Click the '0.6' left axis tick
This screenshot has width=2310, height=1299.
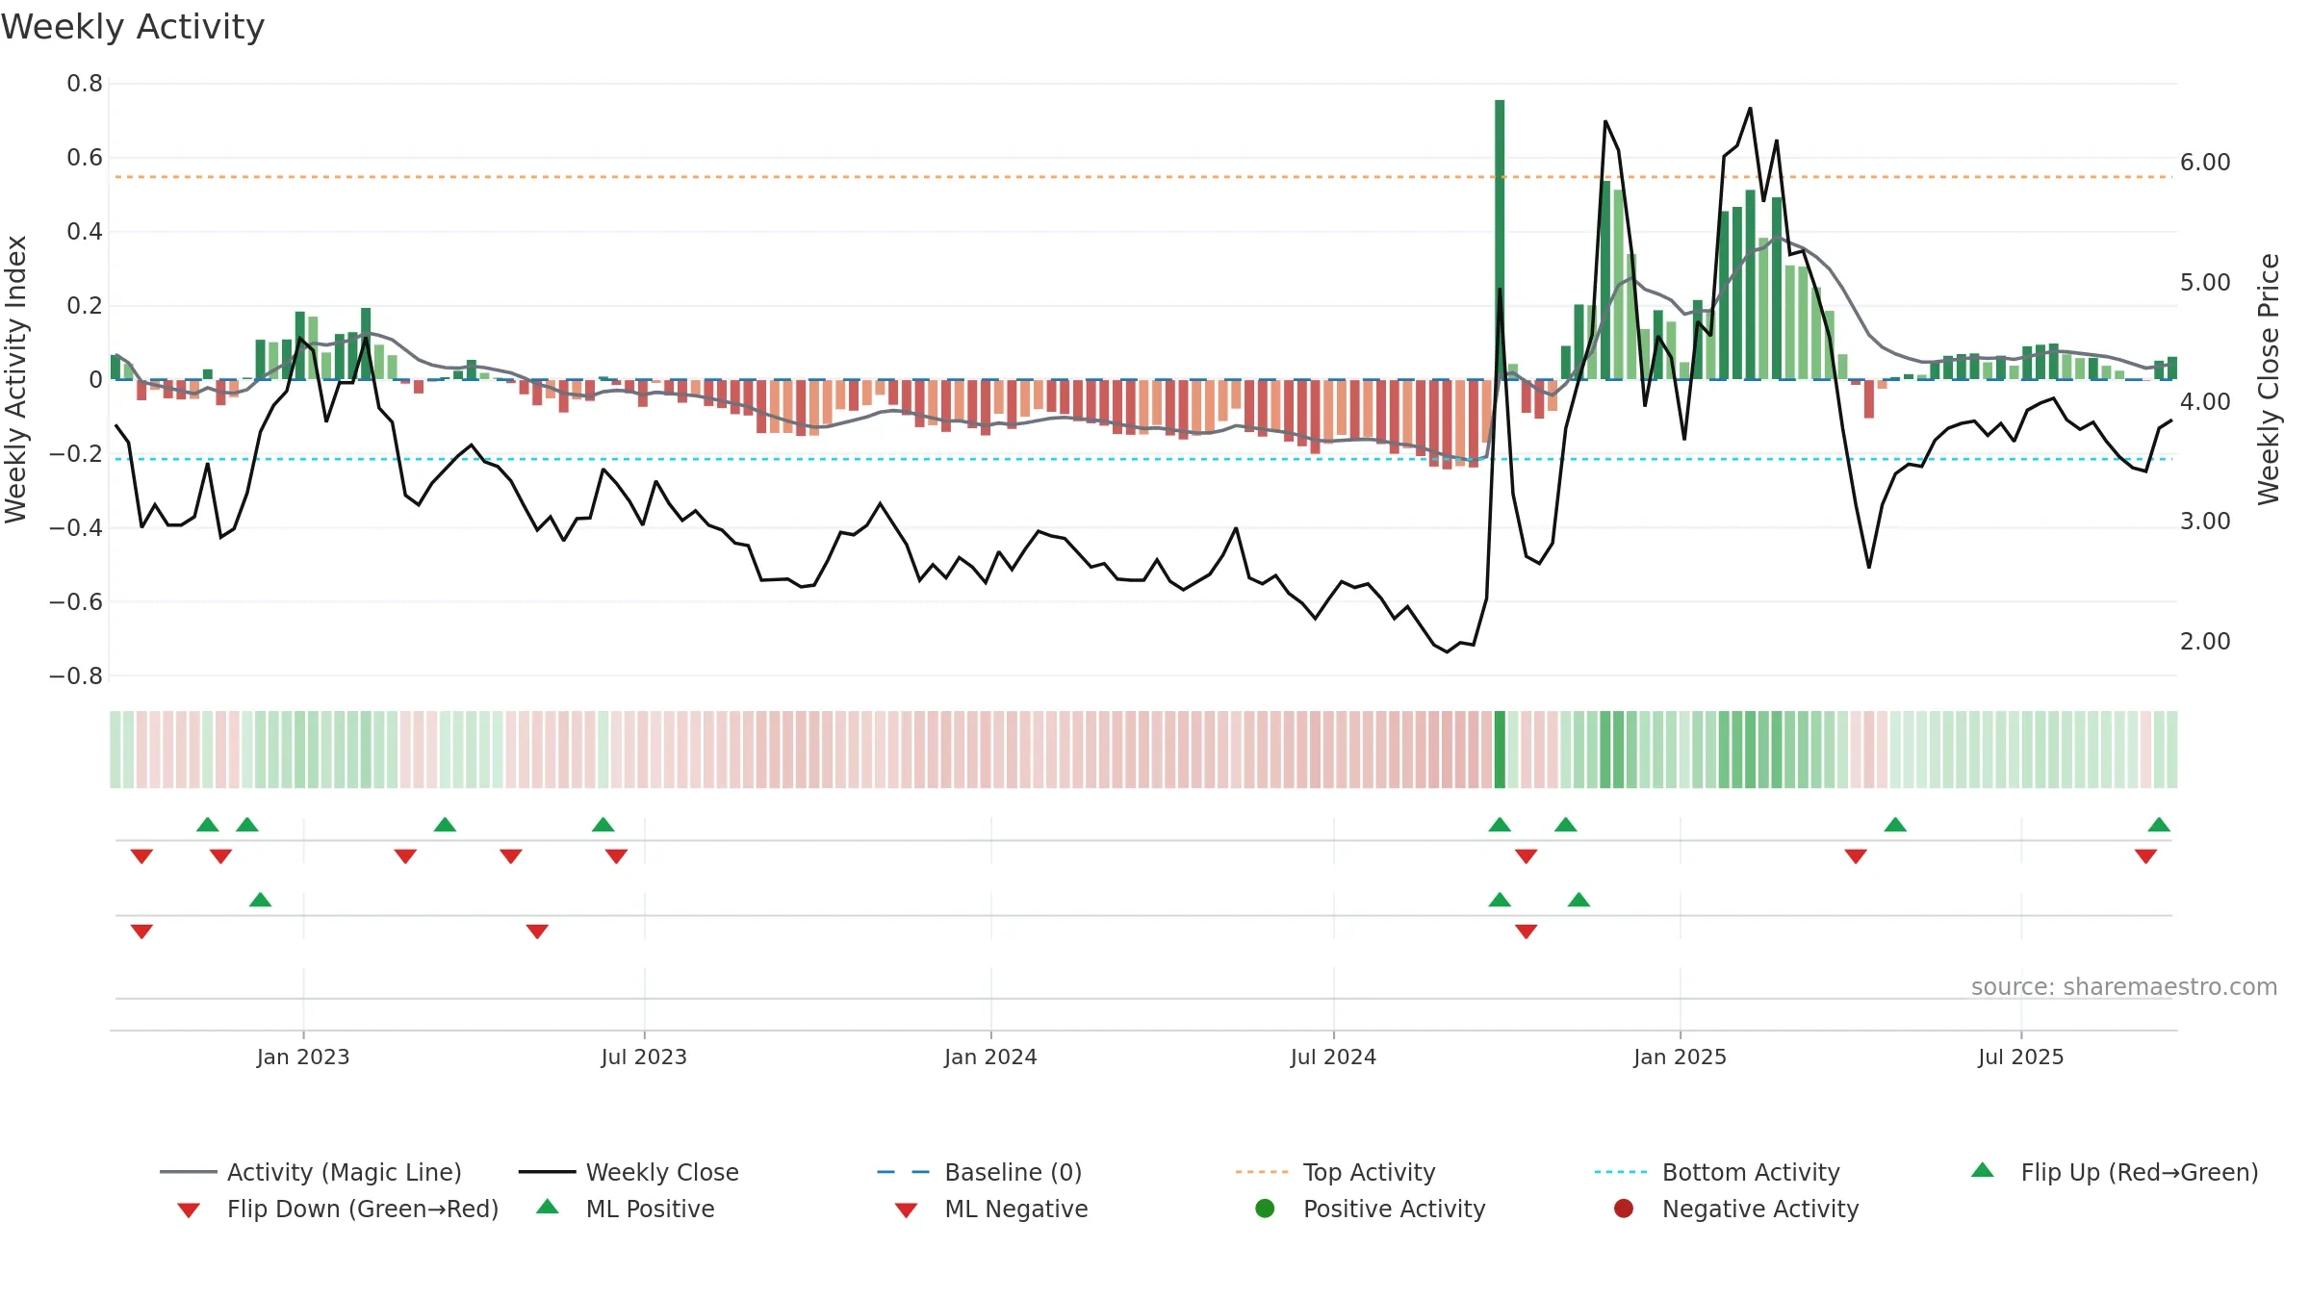[x=85, y=158]
